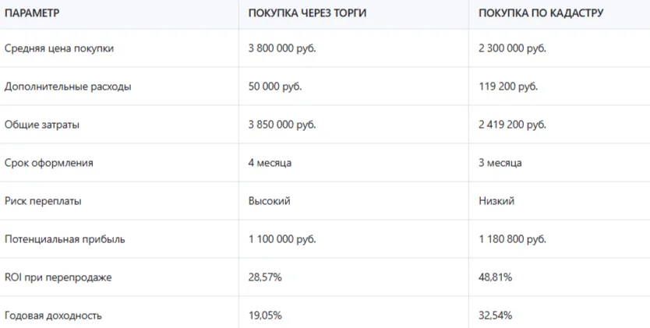
Task: Select the Низкий risk cell
Action: point(496,201)
